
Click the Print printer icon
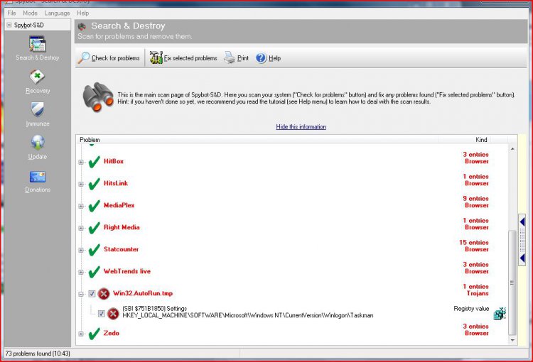pos(230,57)
